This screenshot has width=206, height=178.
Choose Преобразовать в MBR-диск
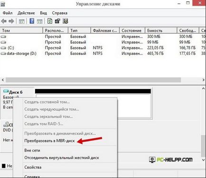[x=49, y=141]
